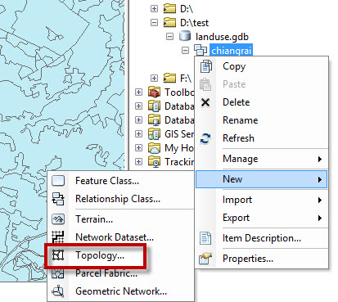Click the Network Dataset grid icon
Viewport: 338px width, 302px height.
(58, 237)
